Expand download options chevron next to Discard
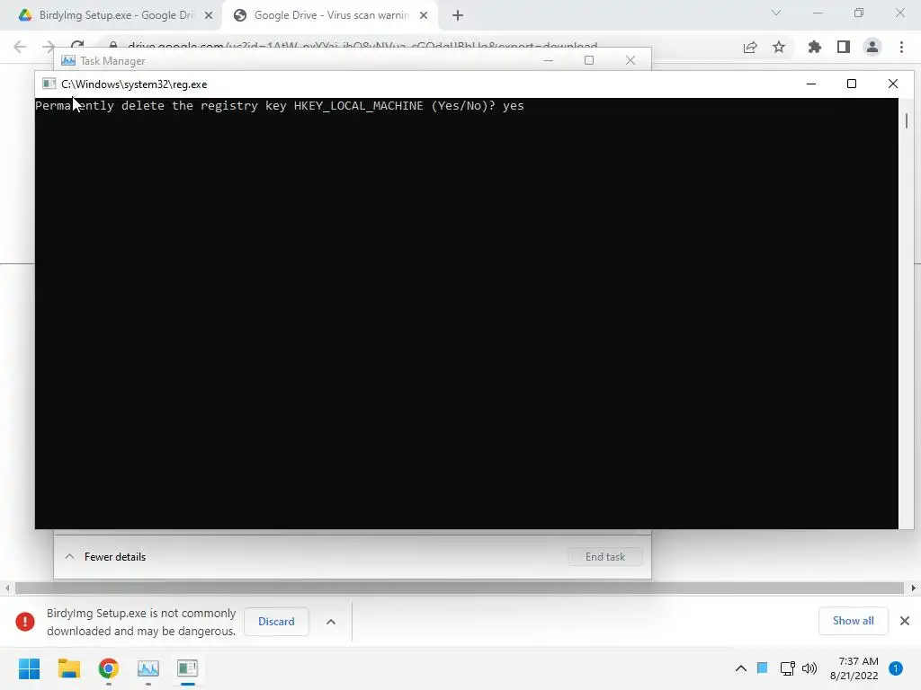This screenshot has width=921, height=690. (331, 622)
